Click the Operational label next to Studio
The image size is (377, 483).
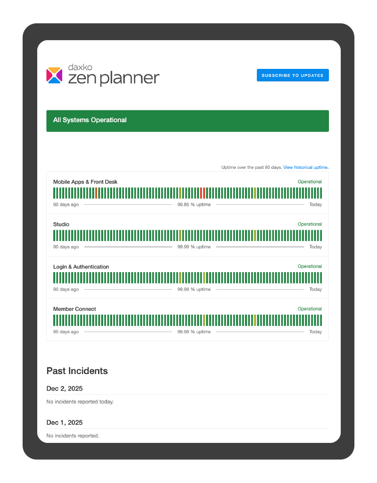point(310,224)
